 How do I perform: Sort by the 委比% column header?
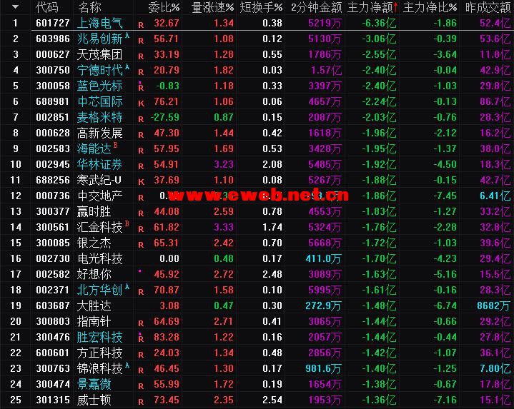click(x=164, y=7)
